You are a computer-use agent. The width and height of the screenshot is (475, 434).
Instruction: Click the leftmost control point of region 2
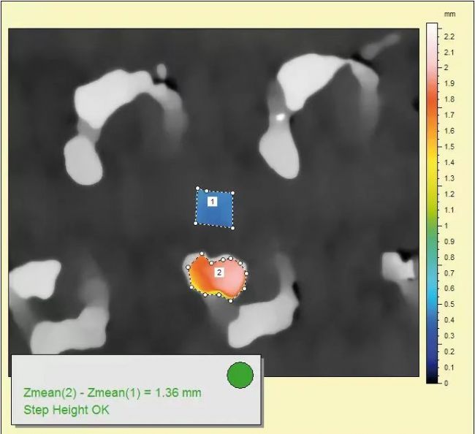[x=188, y=268]
